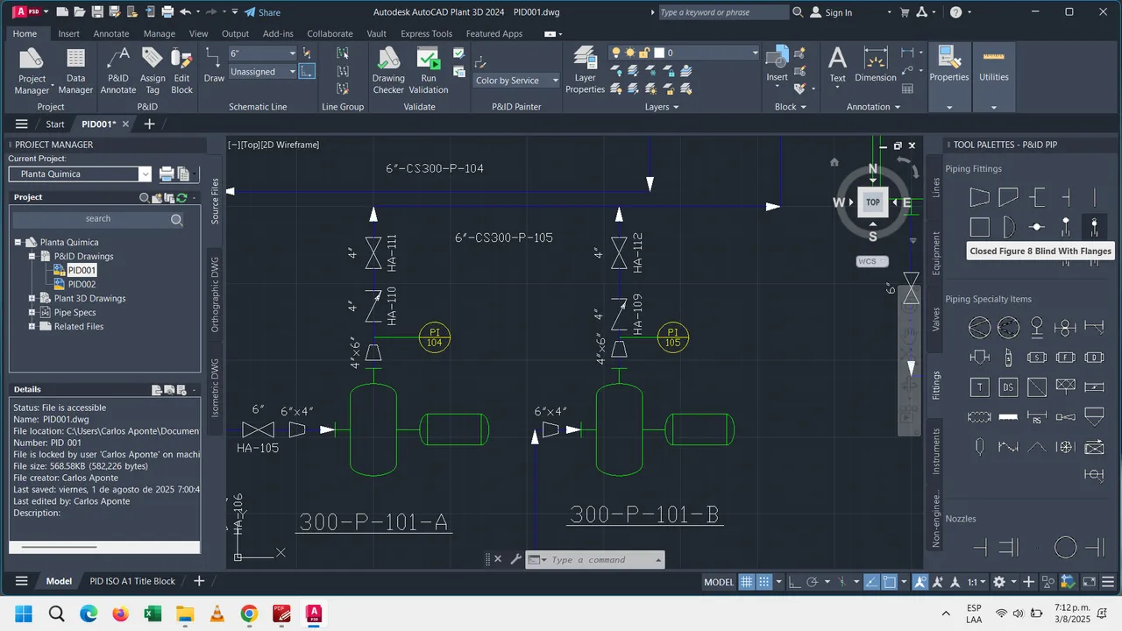This screenshot has width=1122, height=631.
Task: Switch to the Annotate ribbon tab
Action: tap(111, 34)
